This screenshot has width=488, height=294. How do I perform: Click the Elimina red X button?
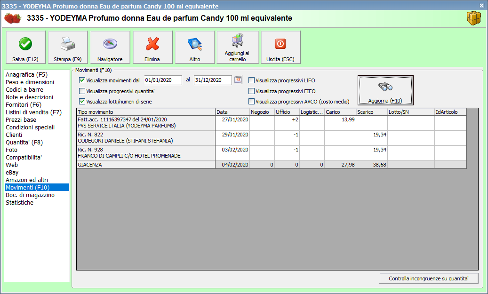pos(152,48)
